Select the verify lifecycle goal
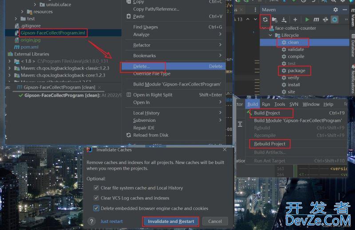The width and height of the screenshot is (355, 230). (293, 78)
